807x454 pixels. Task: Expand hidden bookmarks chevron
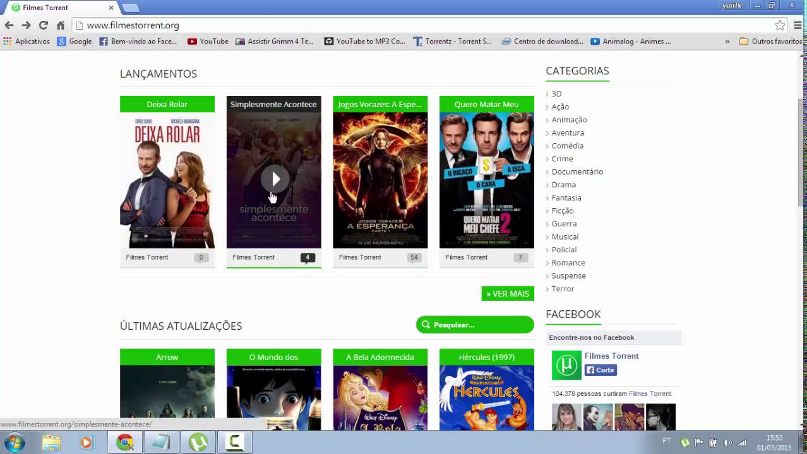tap(727, 42)
